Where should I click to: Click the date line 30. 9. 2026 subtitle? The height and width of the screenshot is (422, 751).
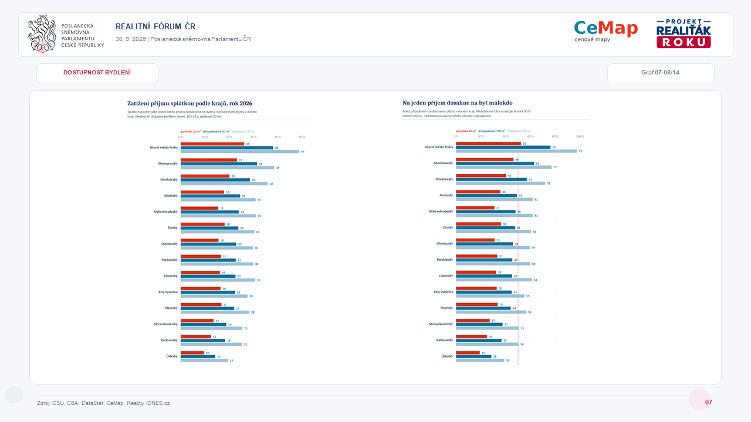pos(183,39)
